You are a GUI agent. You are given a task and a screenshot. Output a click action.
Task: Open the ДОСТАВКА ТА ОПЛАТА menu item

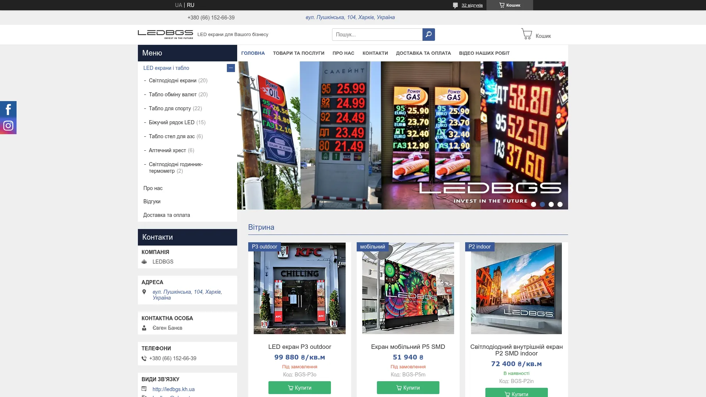point(423,53)
